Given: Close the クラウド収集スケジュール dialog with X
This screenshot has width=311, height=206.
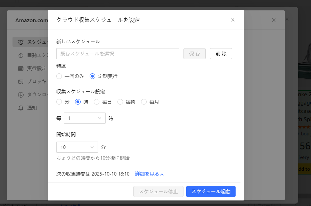Looking at the screenshot, I should click(233, 20).
